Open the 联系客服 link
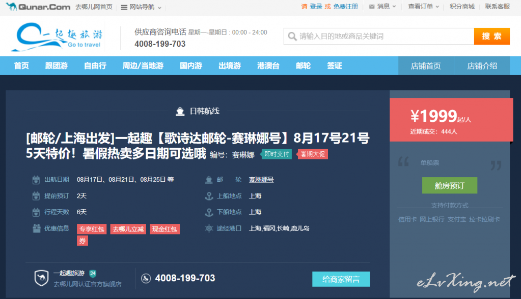Image resolution: width=521 pixels, height=299 pixels. (x=498, y=7)
